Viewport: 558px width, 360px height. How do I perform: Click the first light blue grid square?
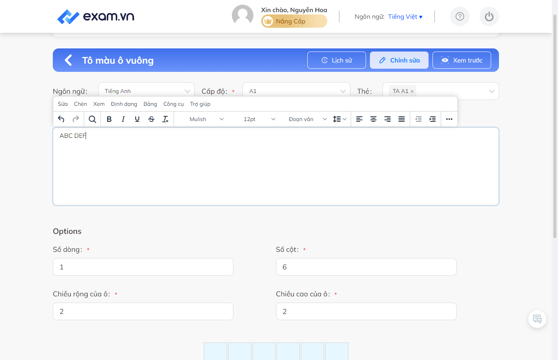click(215, 351)
